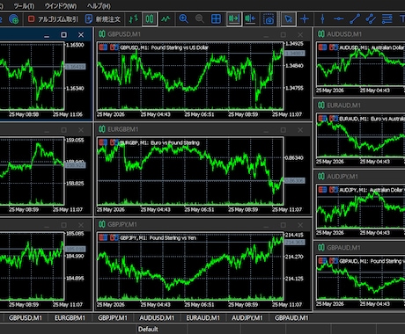Select the equidistant channel tool
This screenshot has width=405, height=334.
(x=371, y=19)
